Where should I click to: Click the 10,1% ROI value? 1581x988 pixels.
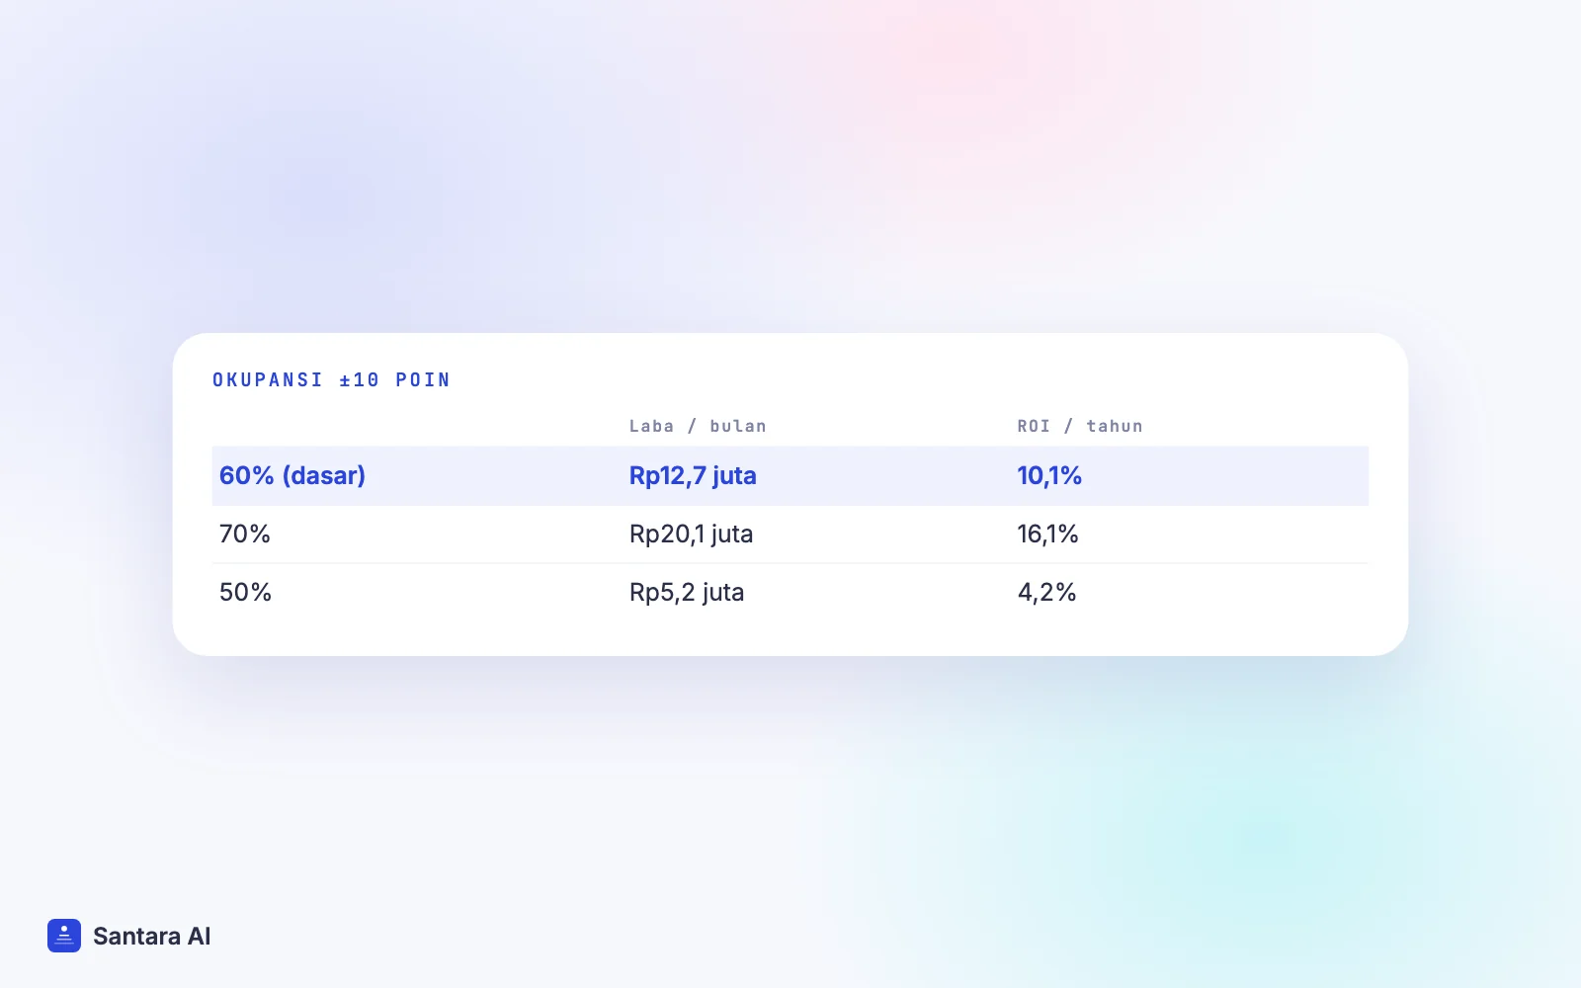tap(1049, 476)
